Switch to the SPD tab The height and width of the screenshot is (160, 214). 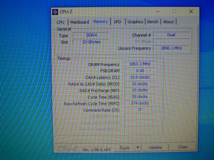(117, 22)
